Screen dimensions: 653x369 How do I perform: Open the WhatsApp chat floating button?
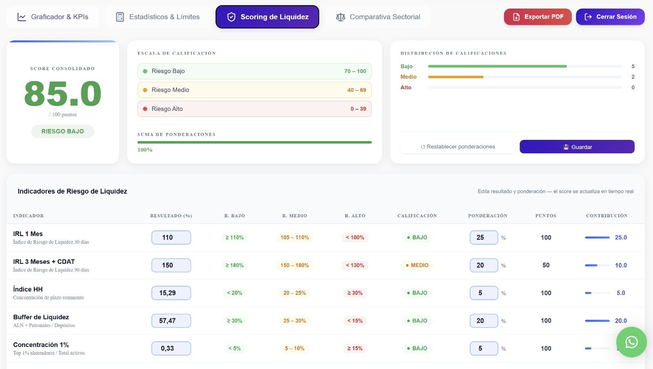631,342
